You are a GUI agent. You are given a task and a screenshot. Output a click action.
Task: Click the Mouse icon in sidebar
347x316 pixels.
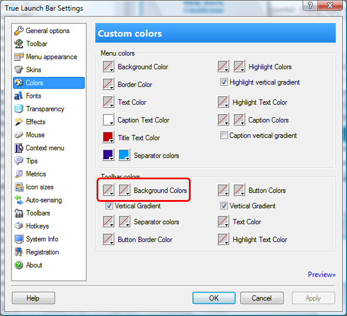tap(18, 135)
